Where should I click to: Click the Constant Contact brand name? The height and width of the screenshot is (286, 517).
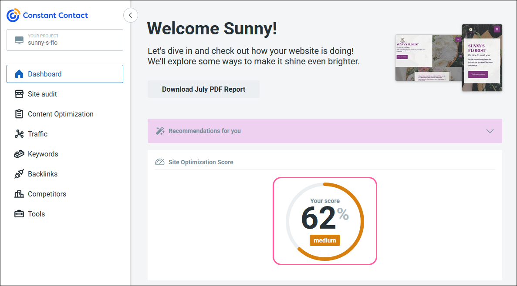point(55,15)
